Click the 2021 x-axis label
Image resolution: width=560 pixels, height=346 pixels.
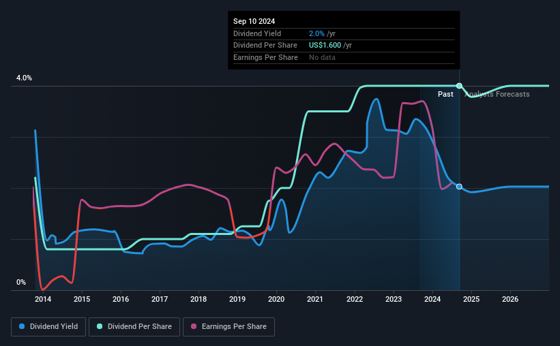click(x=315, y=299)
